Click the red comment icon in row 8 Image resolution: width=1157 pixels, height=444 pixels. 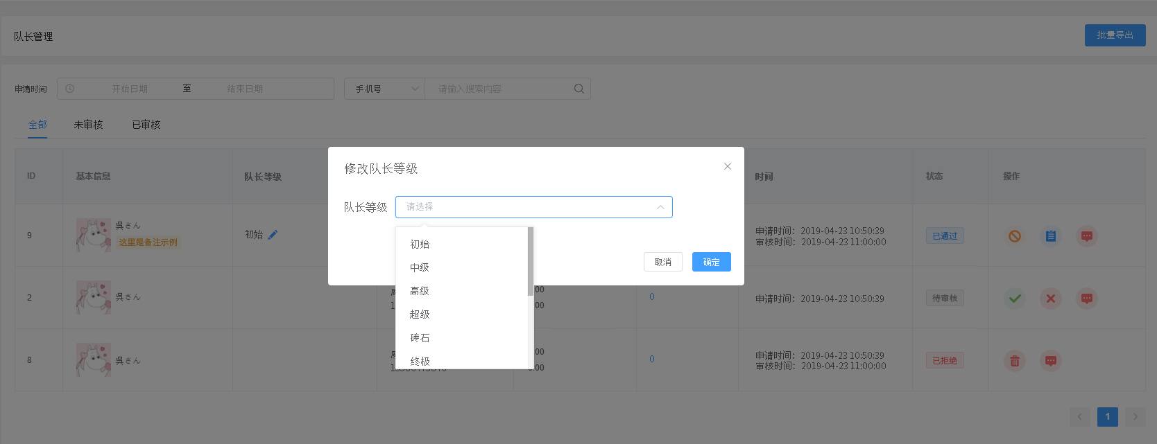[1050, 361]
